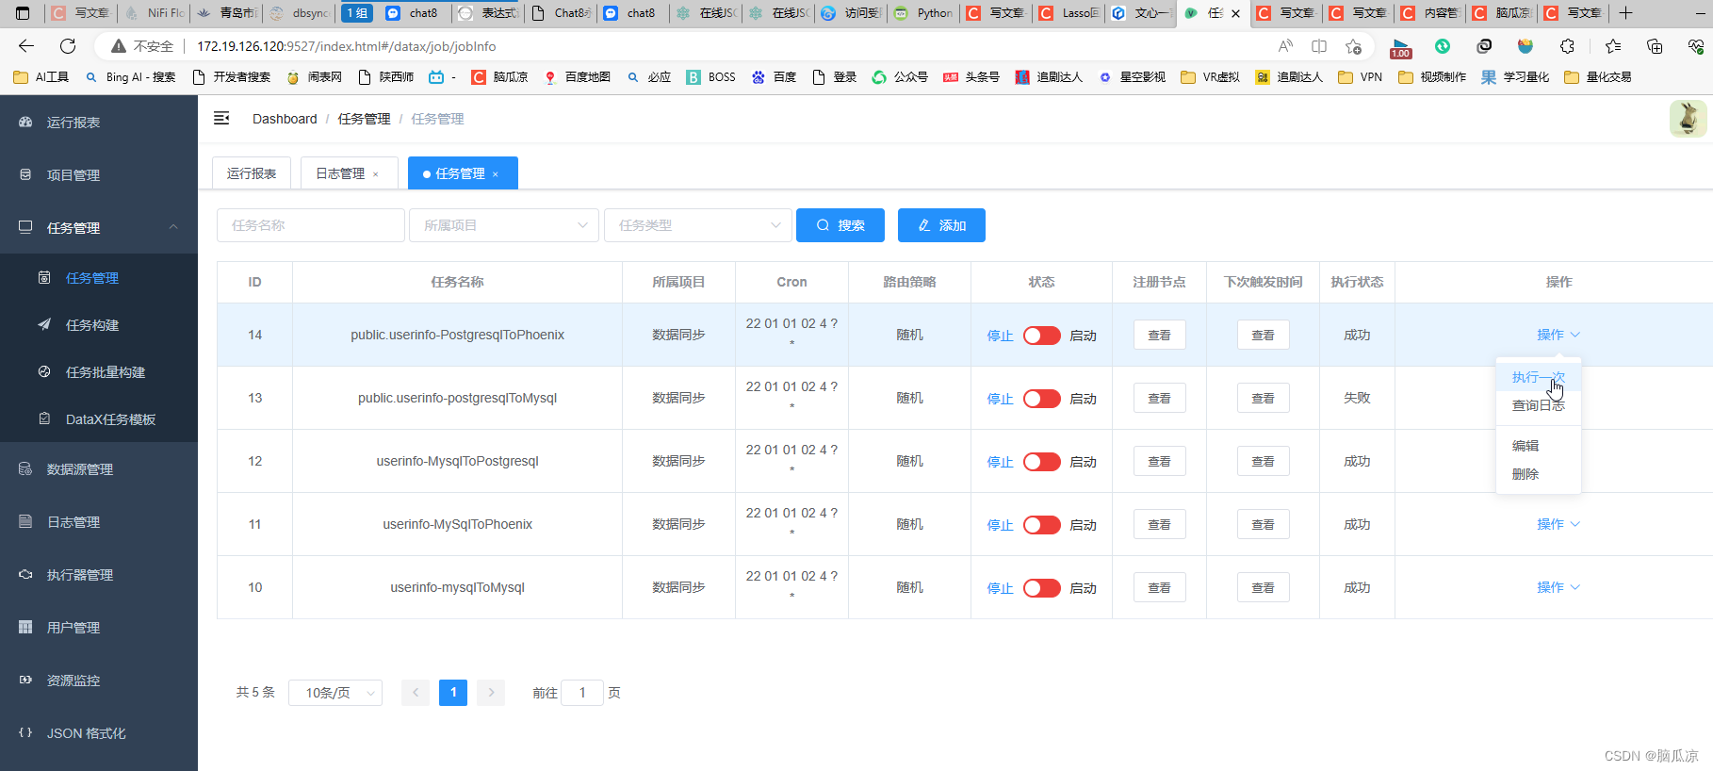Click job name userinfo-MysqlToPostgresql
1713x771 pixels.
[458, 461]
